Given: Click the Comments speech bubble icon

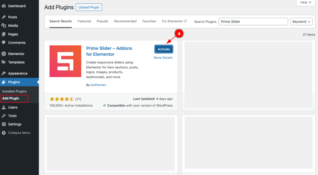Looking at the screenshot, I should click(4, 43).
